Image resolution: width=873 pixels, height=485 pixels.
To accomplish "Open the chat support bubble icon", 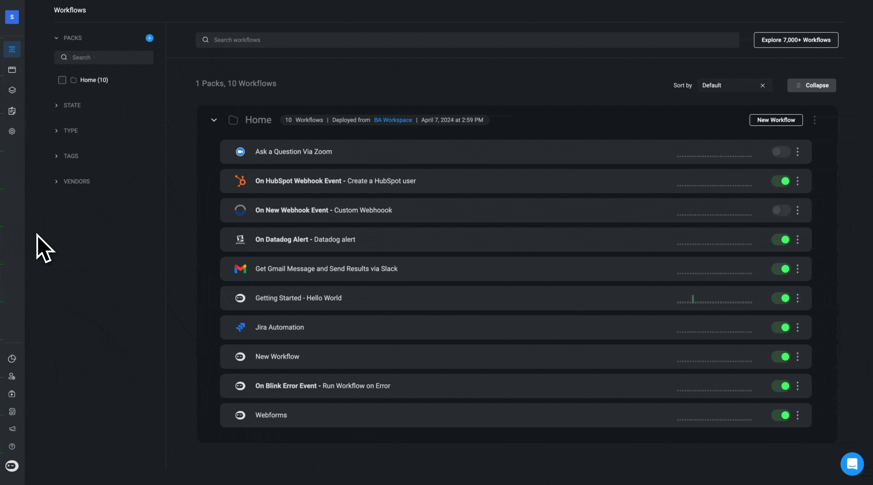I will pyautogui.click(x=852, y=463).
